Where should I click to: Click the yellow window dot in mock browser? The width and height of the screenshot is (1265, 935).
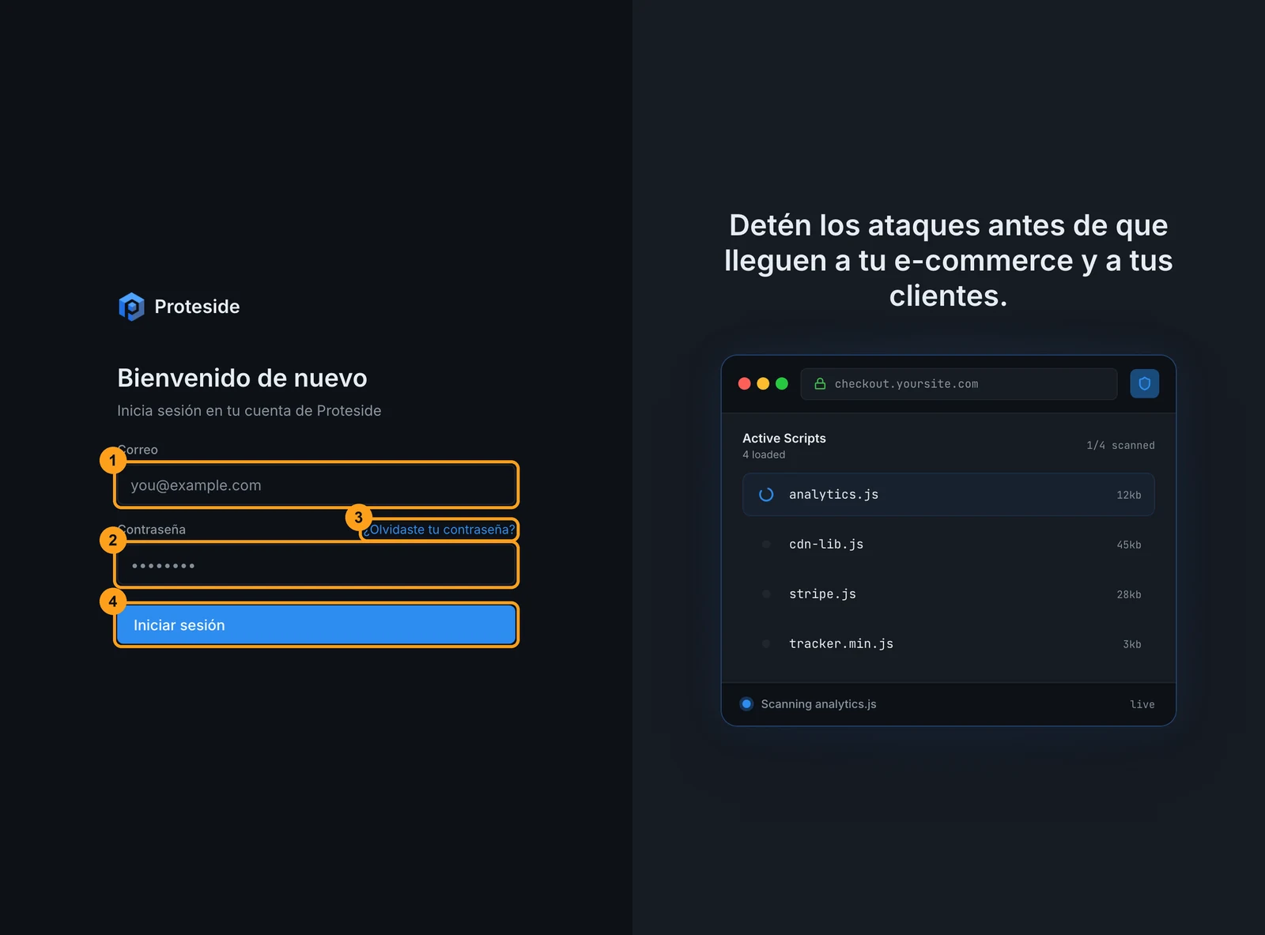[763, 384]
